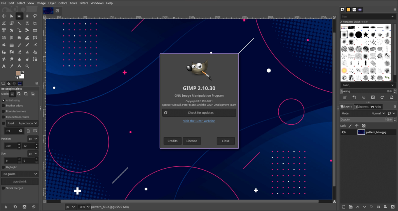The height and width of the screenshot is (211, 398).
Task: Select the Heal bandage tool
Action: [x=4, y=59]
